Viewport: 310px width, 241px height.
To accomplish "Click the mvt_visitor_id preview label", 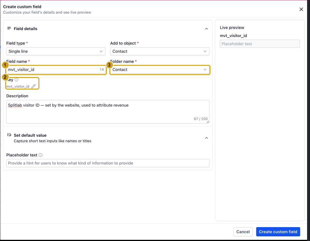I will point(233,36).
